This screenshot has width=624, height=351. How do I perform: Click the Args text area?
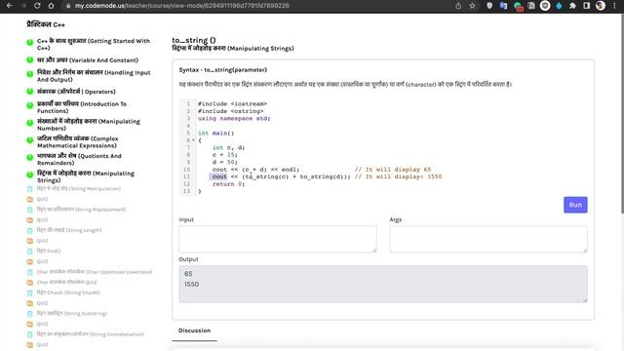click(488, 239)
